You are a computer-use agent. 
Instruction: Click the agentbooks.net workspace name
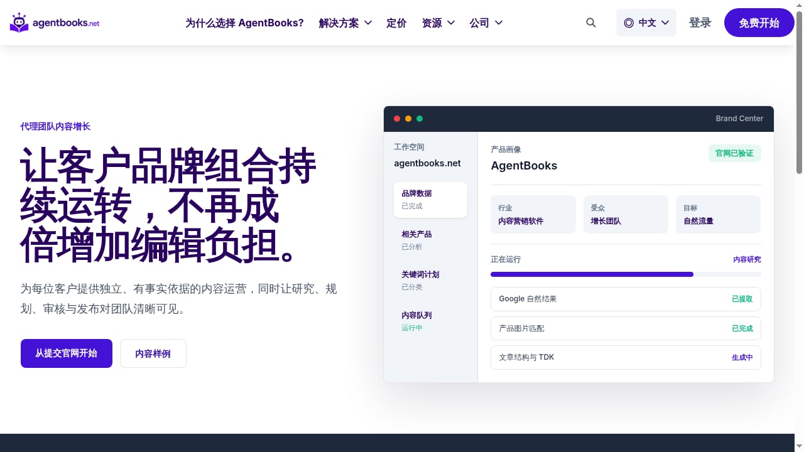tap(427, 163)
